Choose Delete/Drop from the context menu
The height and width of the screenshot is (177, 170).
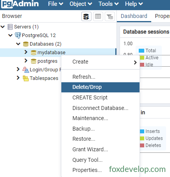click(100, 87)
